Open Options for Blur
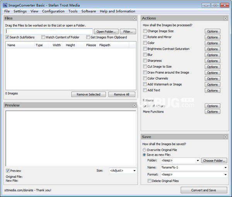Viewport: 232px width, 197px height. point(212,55)
